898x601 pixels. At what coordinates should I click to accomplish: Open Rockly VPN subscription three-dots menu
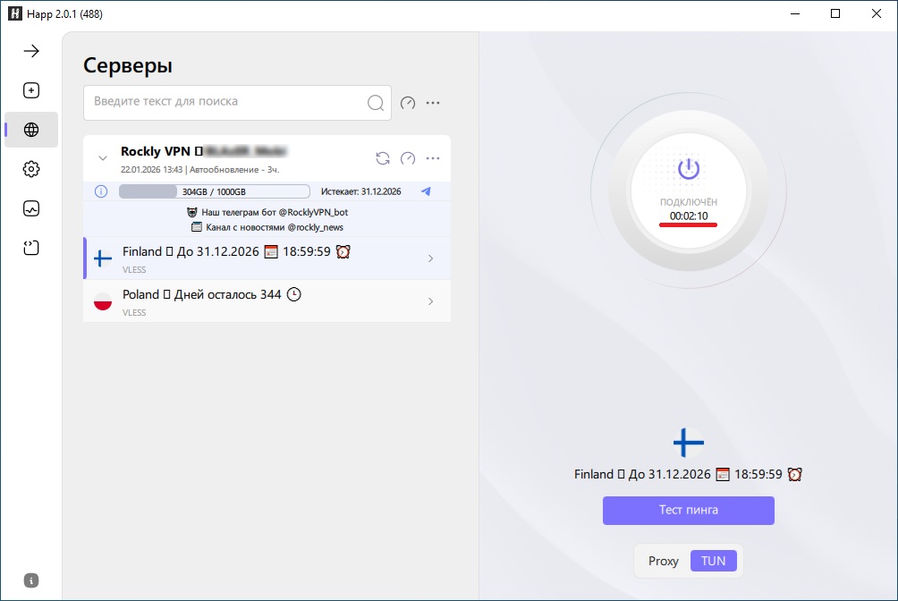coord(433,158)
